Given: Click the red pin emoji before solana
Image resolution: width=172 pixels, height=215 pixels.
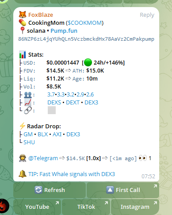Looking at the screenshot, I should 22,31.
